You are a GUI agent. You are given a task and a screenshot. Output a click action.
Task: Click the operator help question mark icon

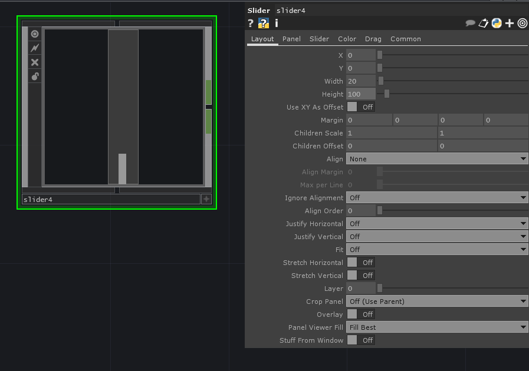click(251, 24)
